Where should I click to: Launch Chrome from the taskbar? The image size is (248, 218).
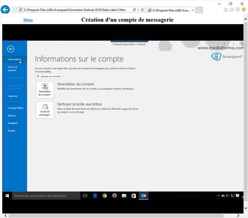pyautogui.click(x=105, y=196)
